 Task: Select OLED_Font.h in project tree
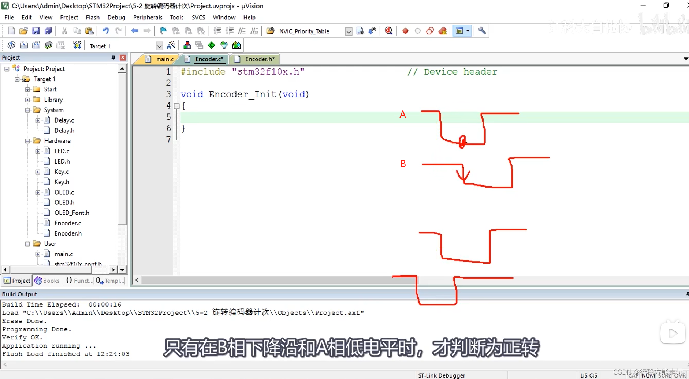pyautogui.click(x=72, y=213)
